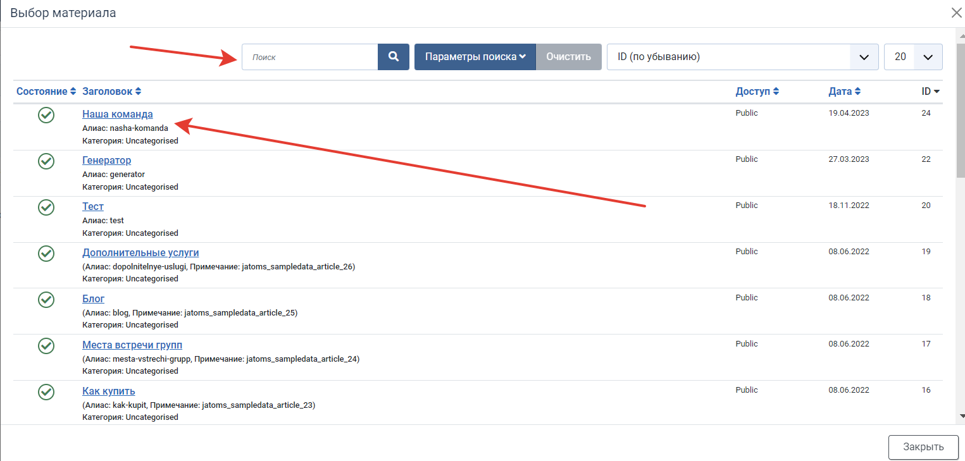Click the Закрыть button

coord(923,447)
